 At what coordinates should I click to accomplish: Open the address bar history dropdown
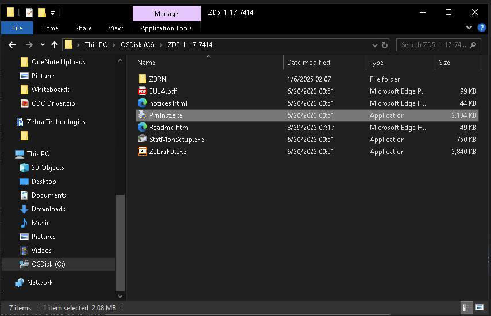click(x=375, y=45)
